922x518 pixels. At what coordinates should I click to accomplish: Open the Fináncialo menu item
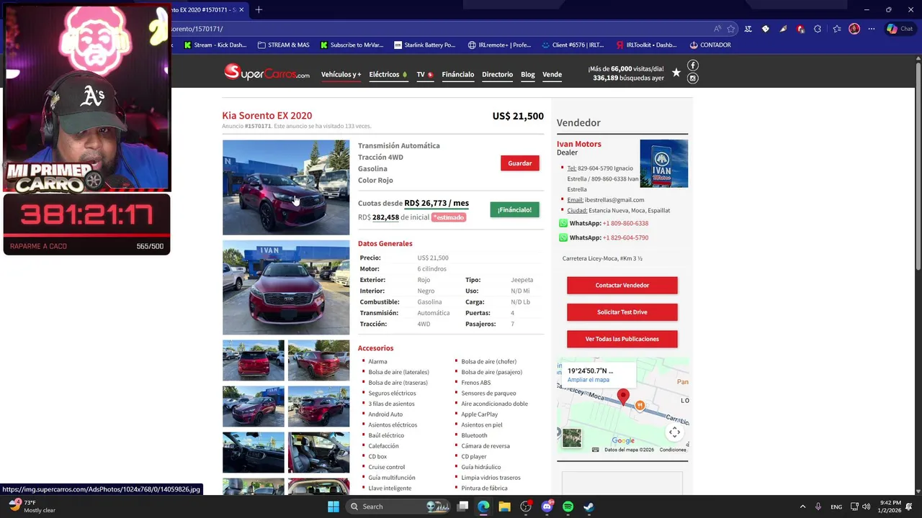457,74
